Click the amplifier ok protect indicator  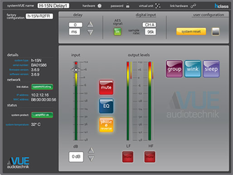click(42, 115)
